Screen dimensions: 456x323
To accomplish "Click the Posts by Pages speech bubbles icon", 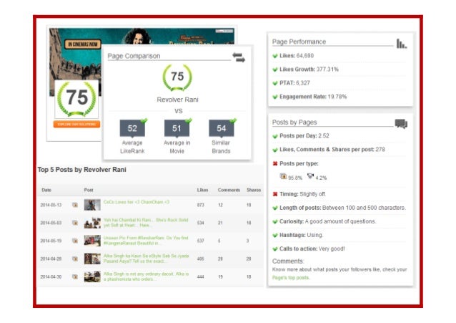I will click(401, 124).
